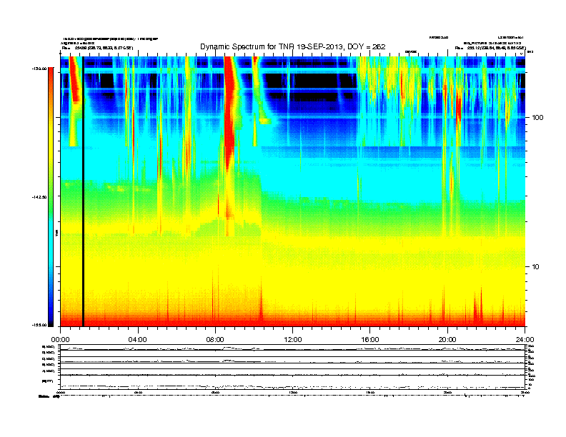The image size is (566, 437).
Task: Click the plot title 'Dynamic Spectrum for TNR 19-SEP-2013'
Action: (293, 46)
